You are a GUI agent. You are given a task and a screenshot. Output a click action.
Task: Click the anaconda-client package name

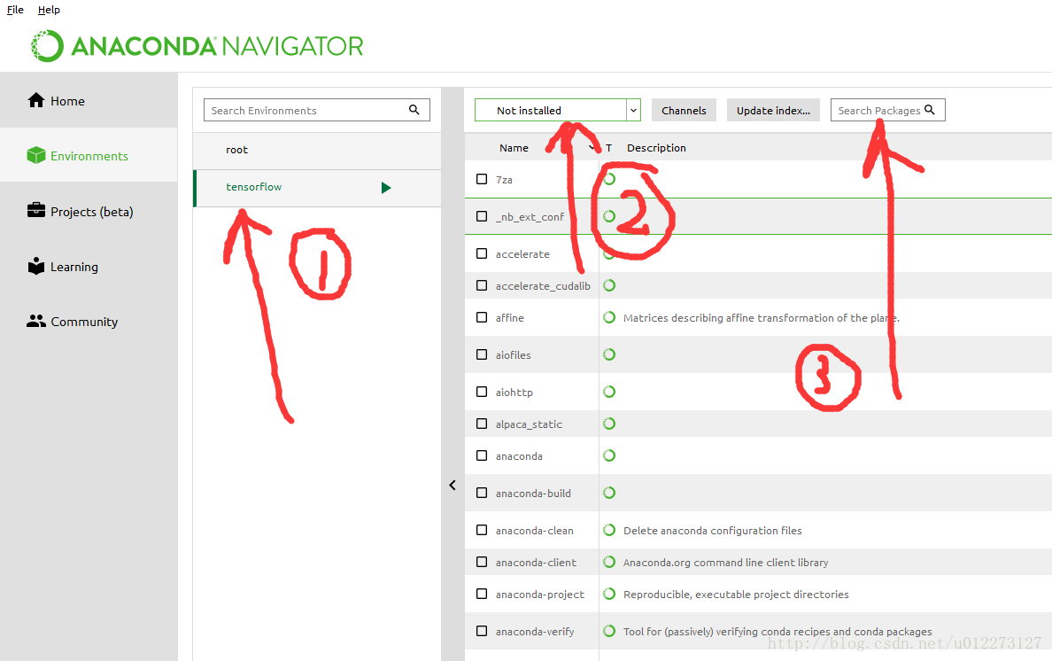(536, 563)
